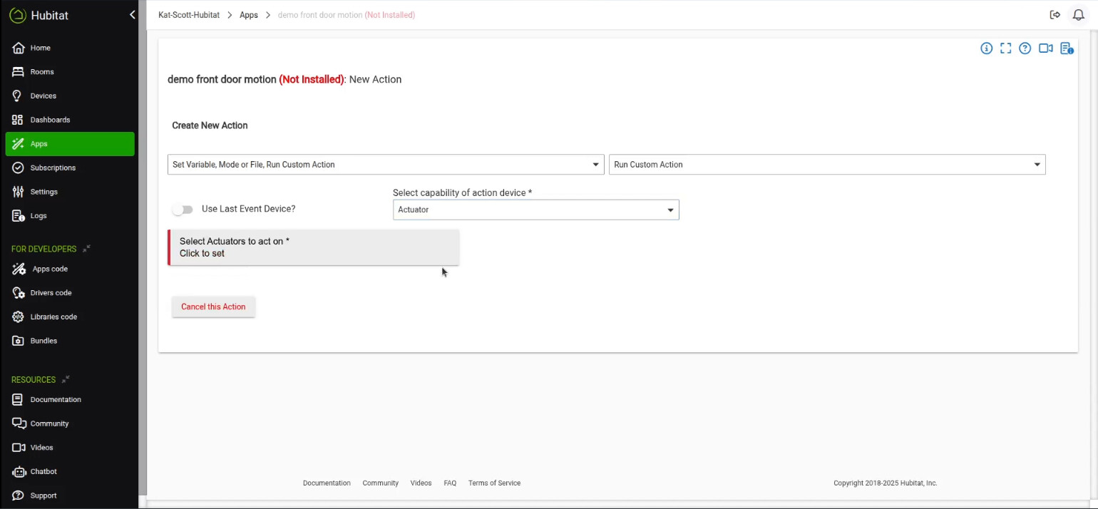This screenshot has width=1098, height=509.
Task: Click the app info circle icon
Action: point(986,48)
